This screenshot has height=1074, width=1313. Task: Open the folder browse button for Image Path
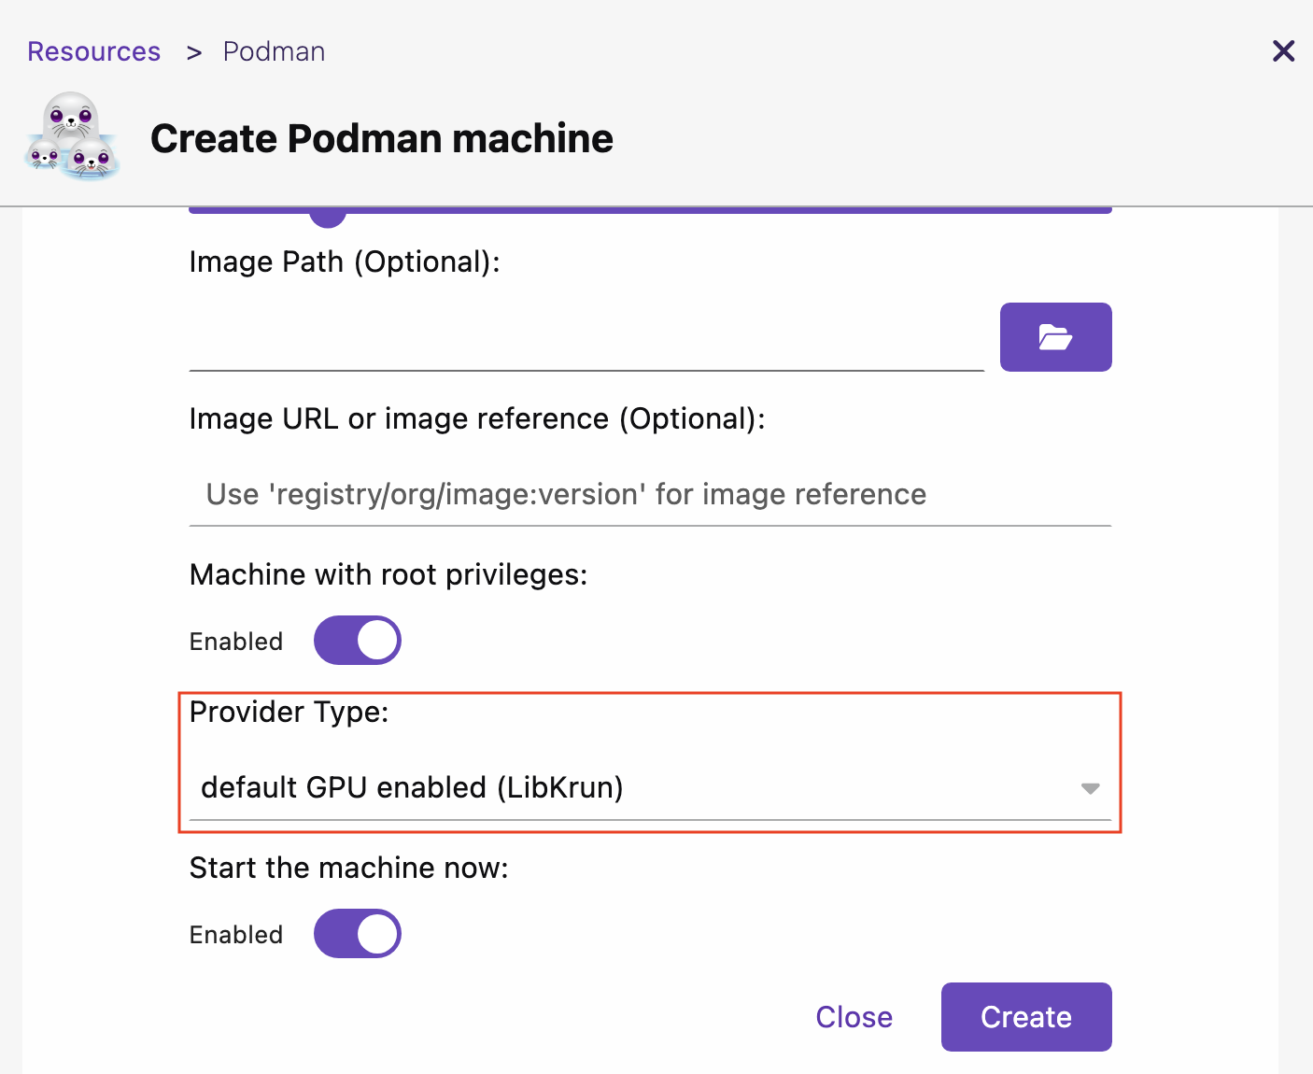pos(1055,337)
